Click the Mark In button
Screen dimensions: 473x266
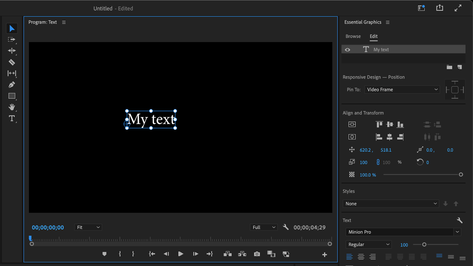(x=120, y=254)
